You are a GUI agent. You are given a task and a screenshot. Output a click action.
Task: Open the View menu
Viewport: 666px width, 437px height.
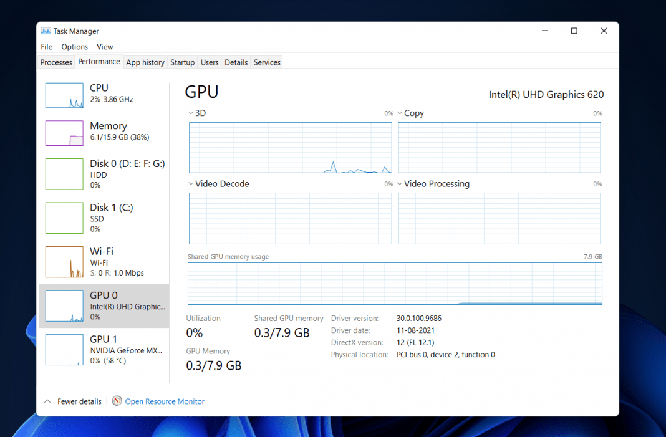coord(105,46)
